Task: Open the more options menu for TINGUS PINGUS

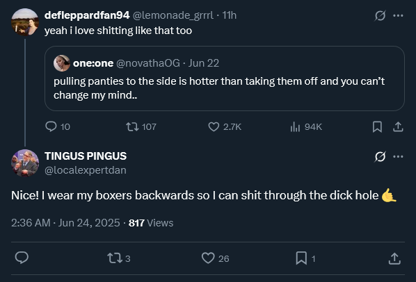Action: 398,156
